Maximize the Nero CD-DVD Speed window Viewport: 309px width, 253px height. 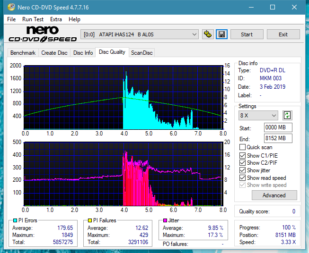[273, 7]
